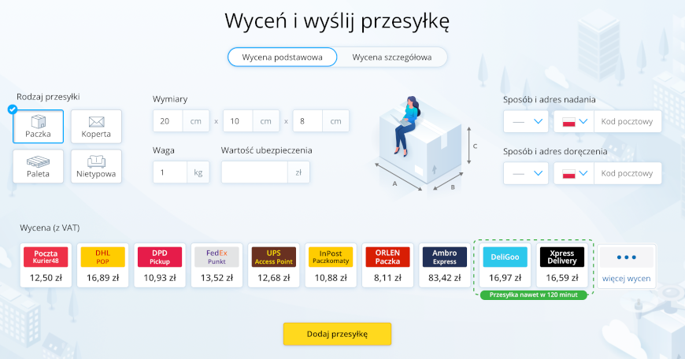Pick the Nietypowa non-standard shipment type

(96, 166)
